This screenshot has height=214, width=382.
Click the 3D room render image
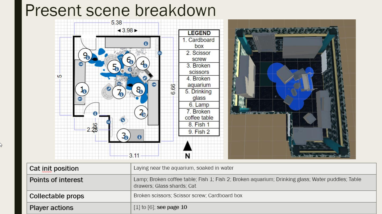tap(292, 89)
